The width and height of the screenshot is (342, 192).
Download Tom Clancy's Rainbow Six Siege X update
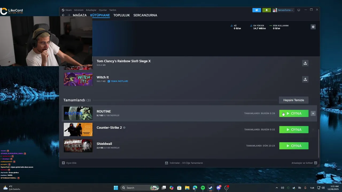coord(305,63)
